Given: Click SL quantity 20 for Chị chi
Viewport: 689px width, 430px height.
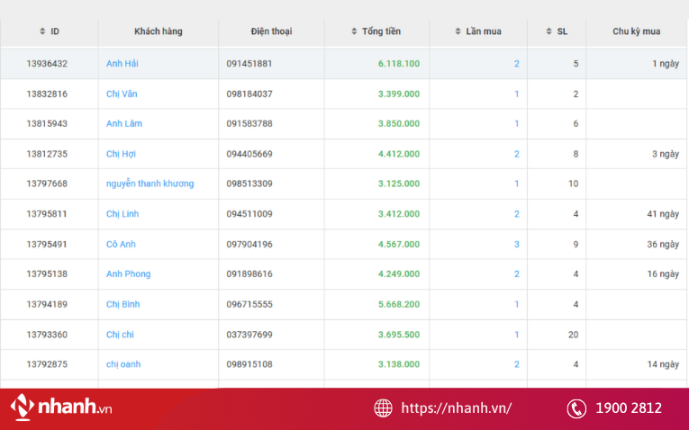Looking at the screenshot, I should pyautogui.click(x=573, y=335).
